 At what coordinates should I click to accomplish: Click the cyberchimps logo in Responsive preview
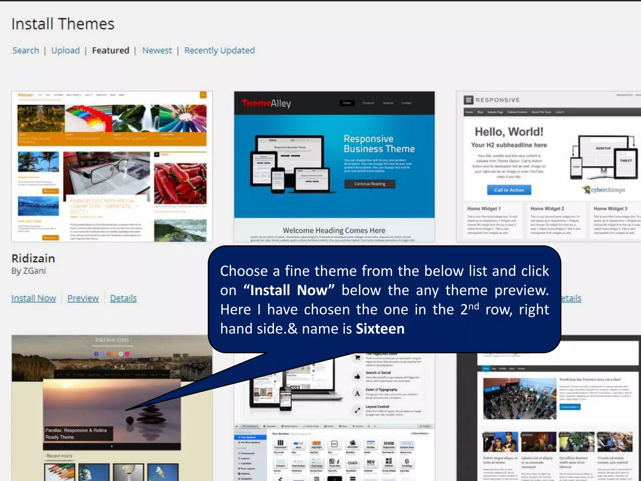[604, 190]
